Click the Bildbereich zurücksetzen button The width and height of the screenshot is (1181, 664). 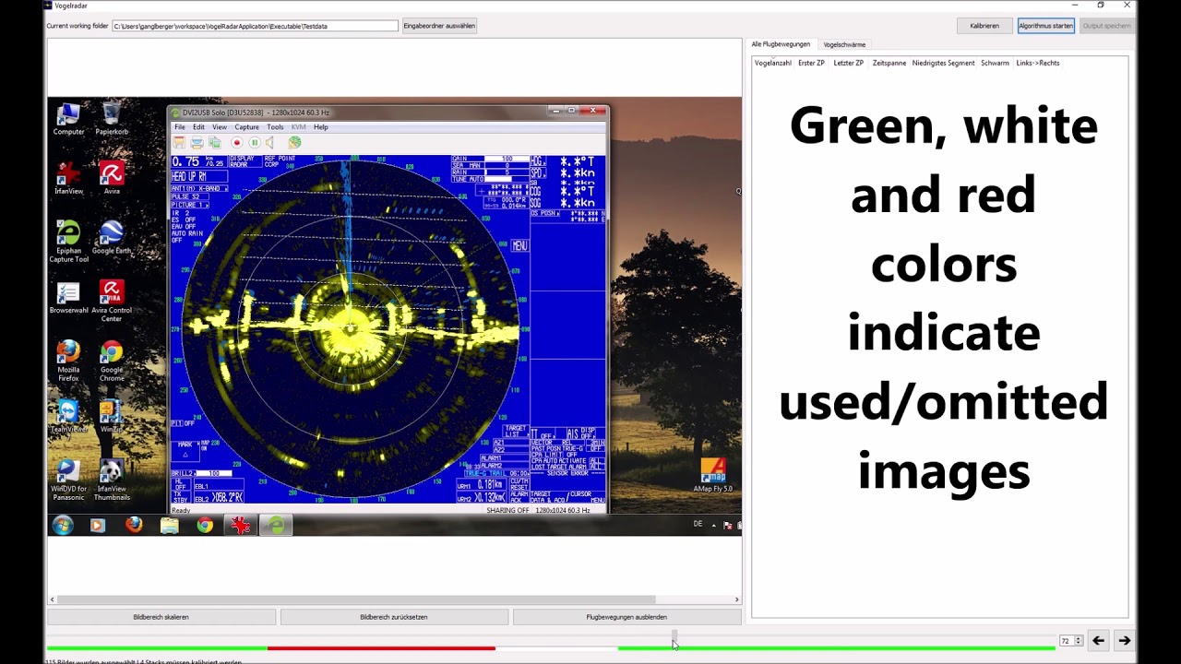pyautogui.click(x=394, y=617)
